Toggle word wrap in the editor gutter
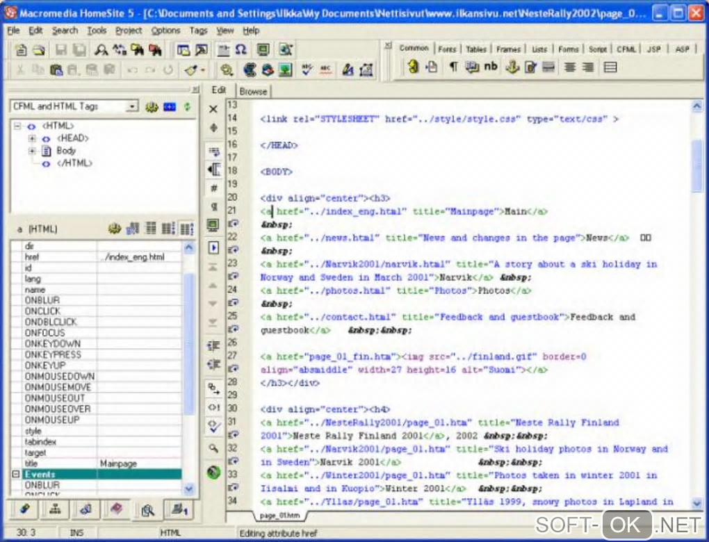Screen dimensions: 709x542 click(x=213, y=151)
